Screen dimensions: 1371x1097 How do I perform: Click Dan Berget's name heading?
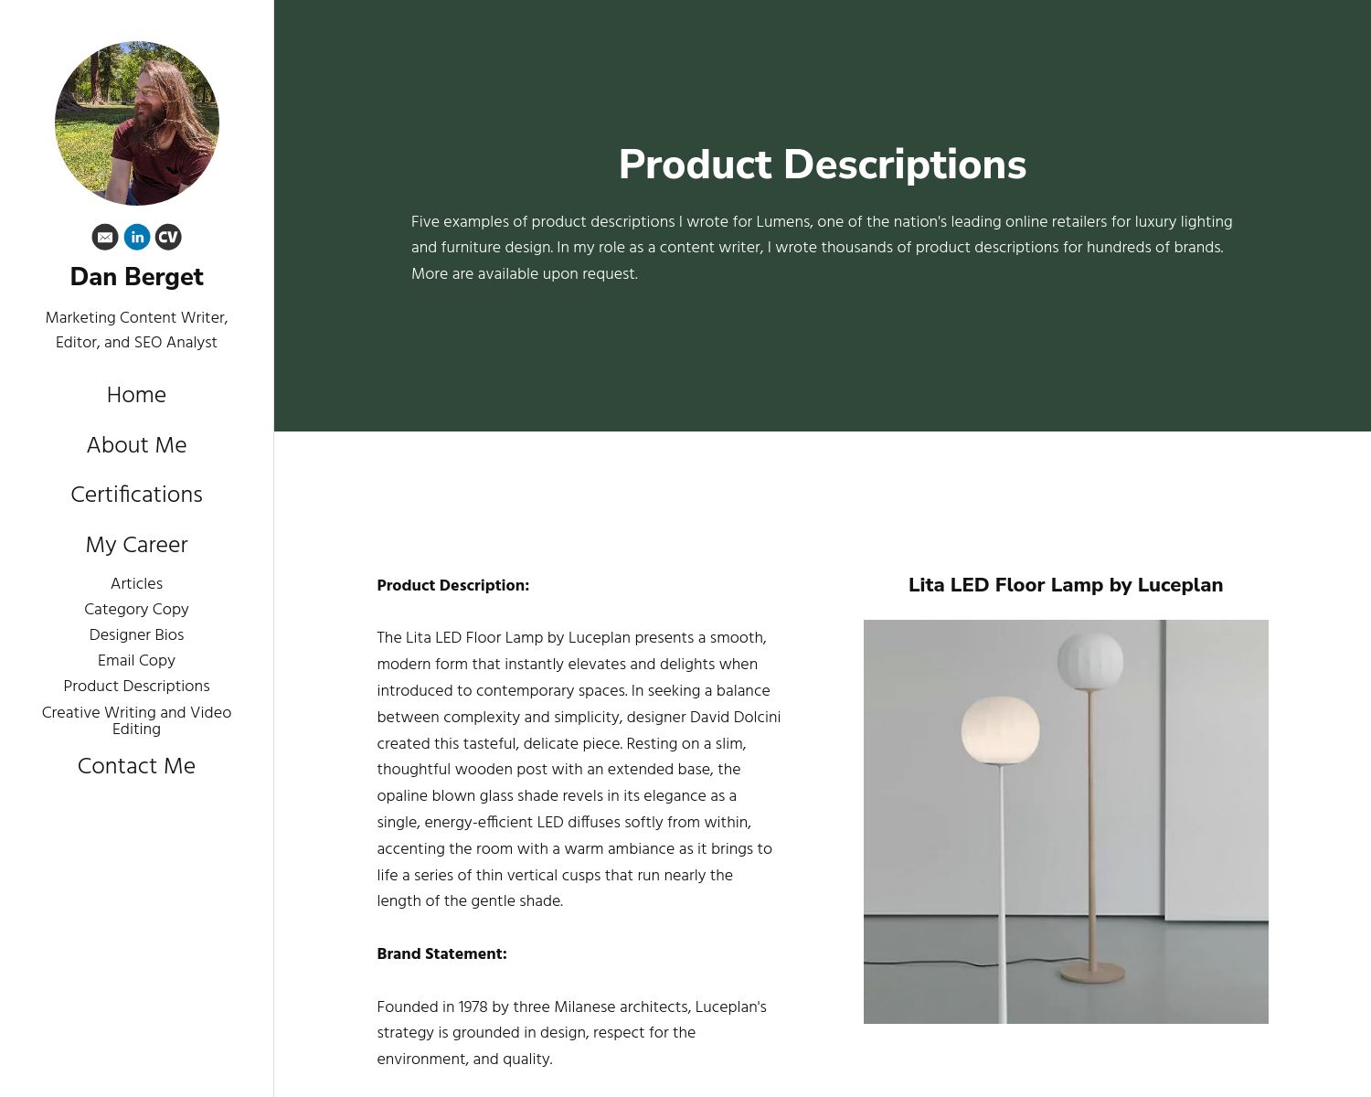tap(136, 276)
